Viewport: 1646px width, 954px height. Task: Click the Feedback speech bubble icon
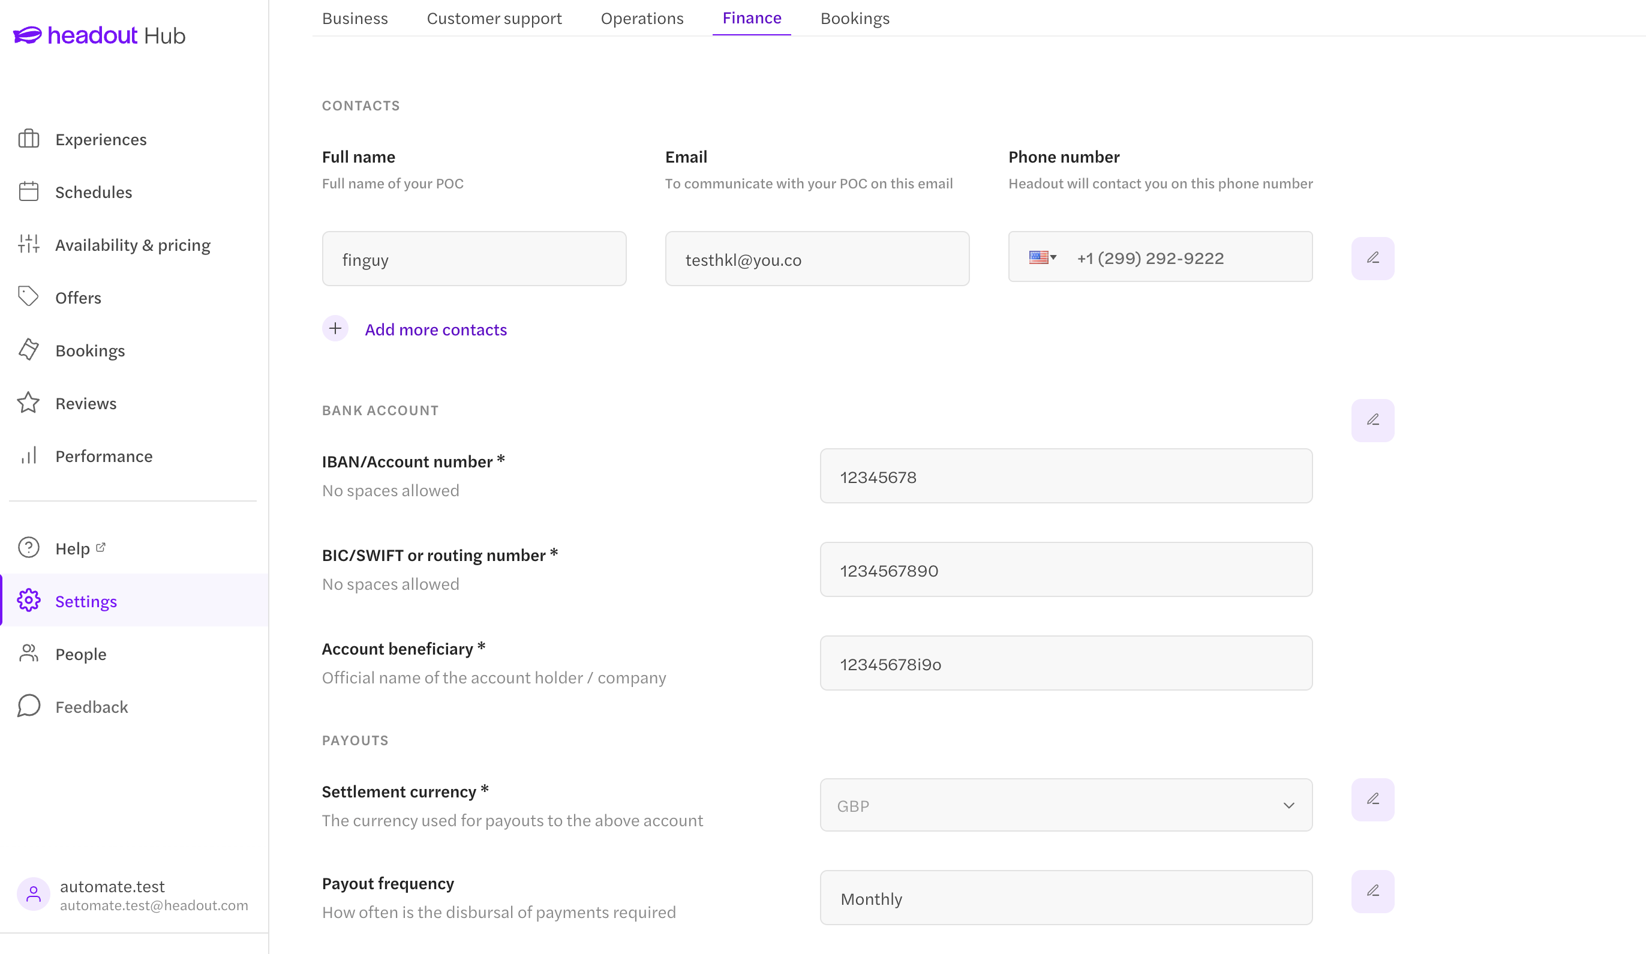29,706
